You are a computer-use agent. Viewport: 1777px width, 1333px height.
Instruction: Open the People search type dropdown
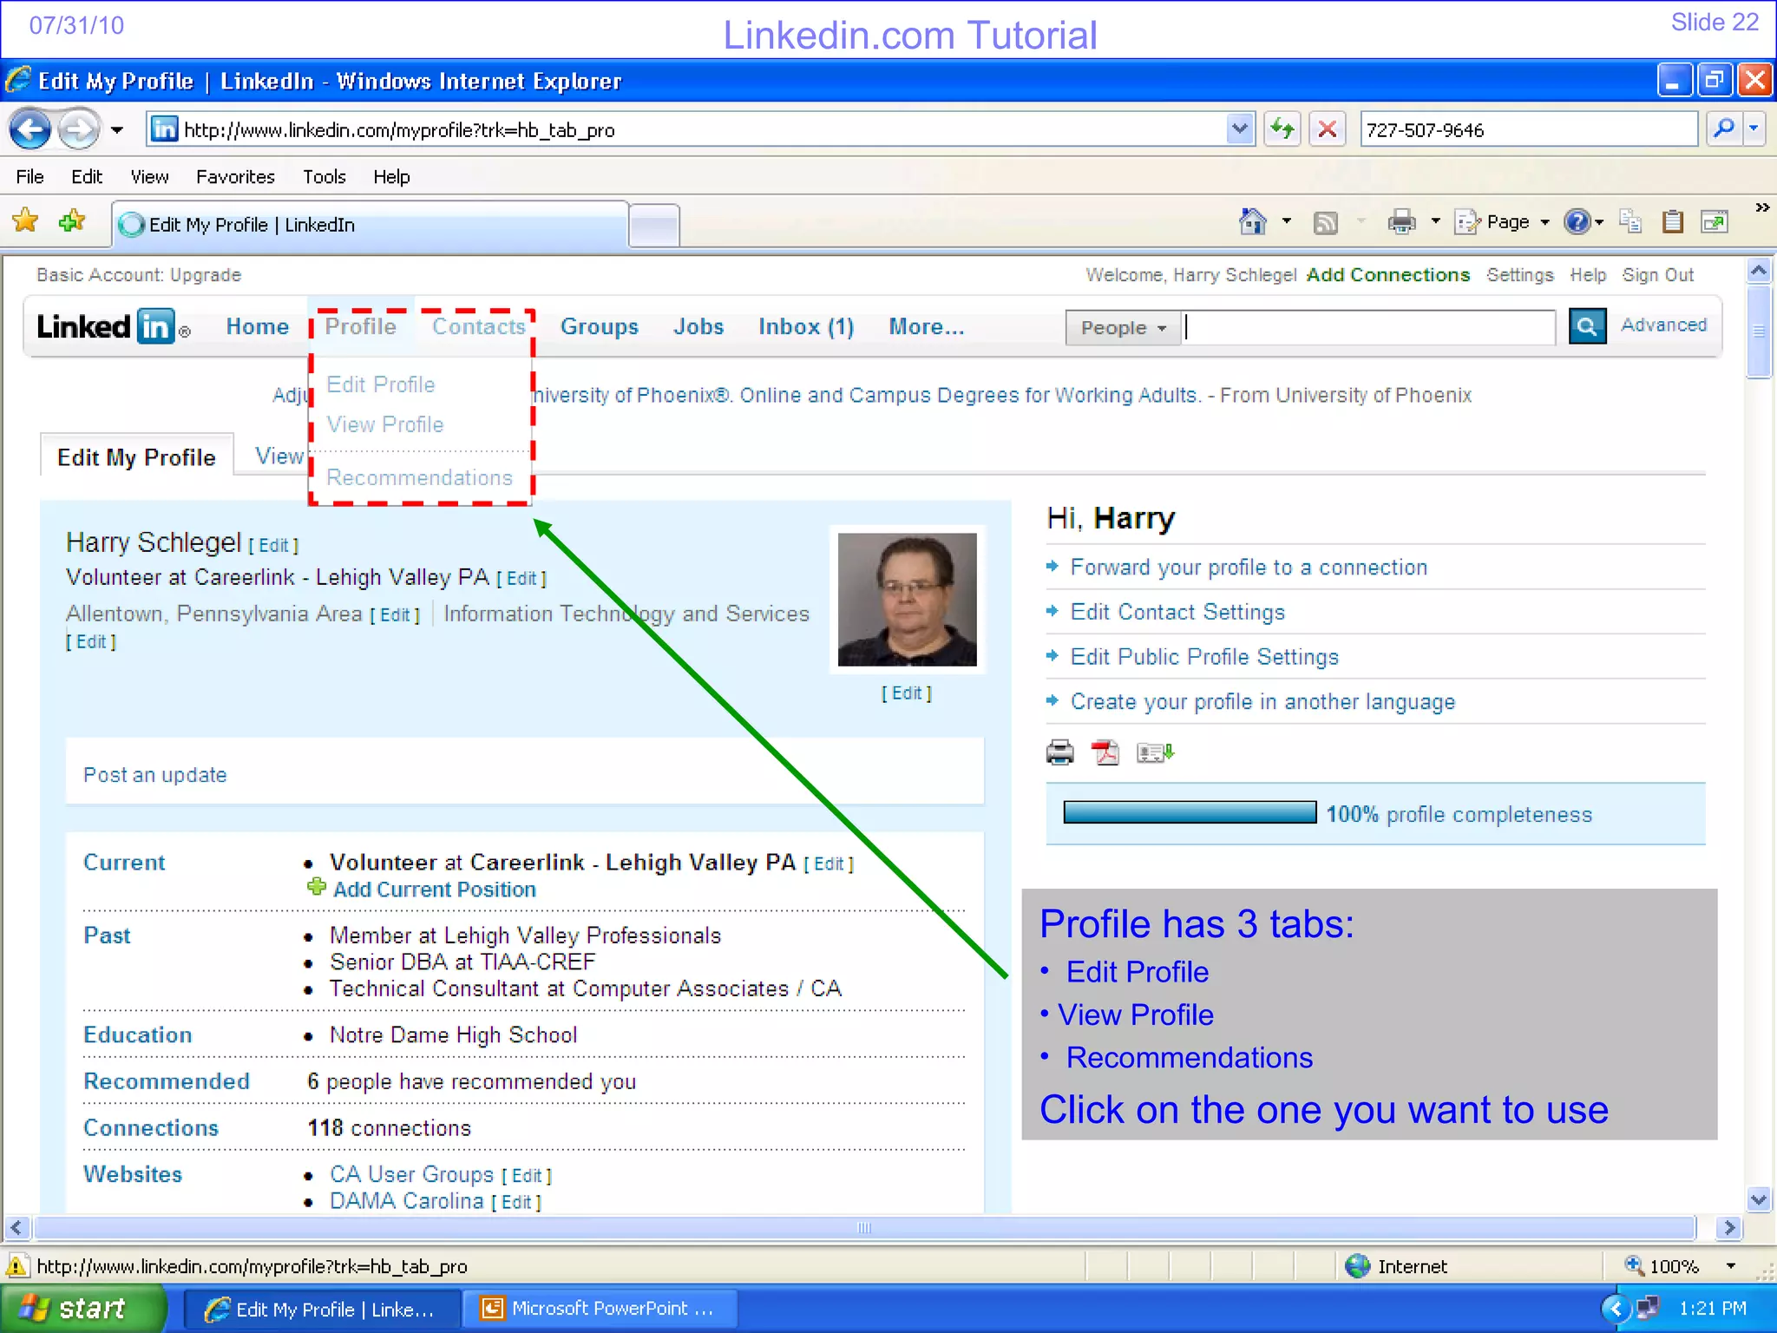(x=1123, y=328)
